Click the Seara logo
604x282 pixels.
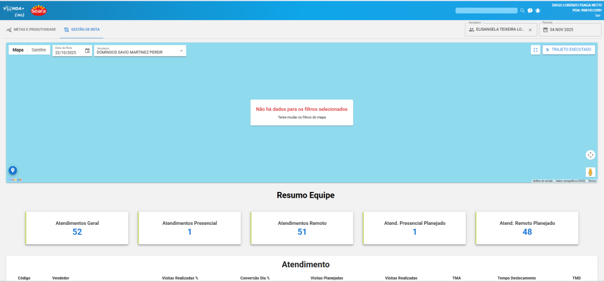coord(38,10)
